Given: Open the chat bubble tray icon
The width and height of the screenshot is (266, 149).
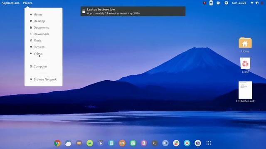Looking at the screenshot, I should tap(218, 3).
